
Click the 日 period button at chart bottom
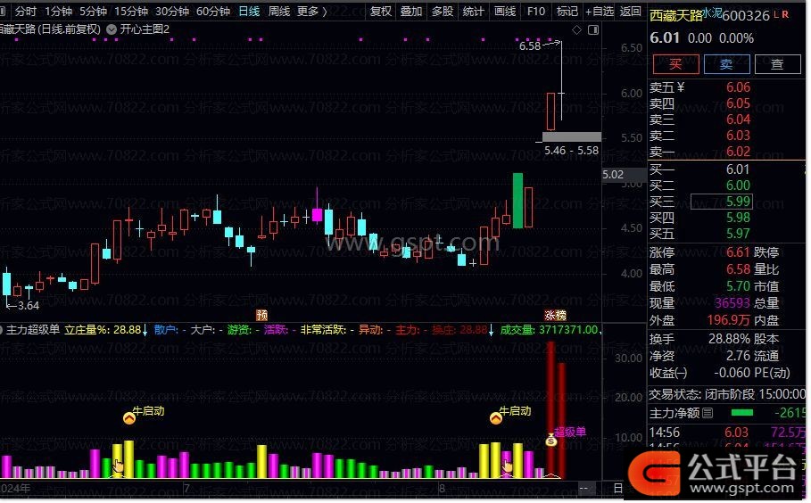click(617, 488)
